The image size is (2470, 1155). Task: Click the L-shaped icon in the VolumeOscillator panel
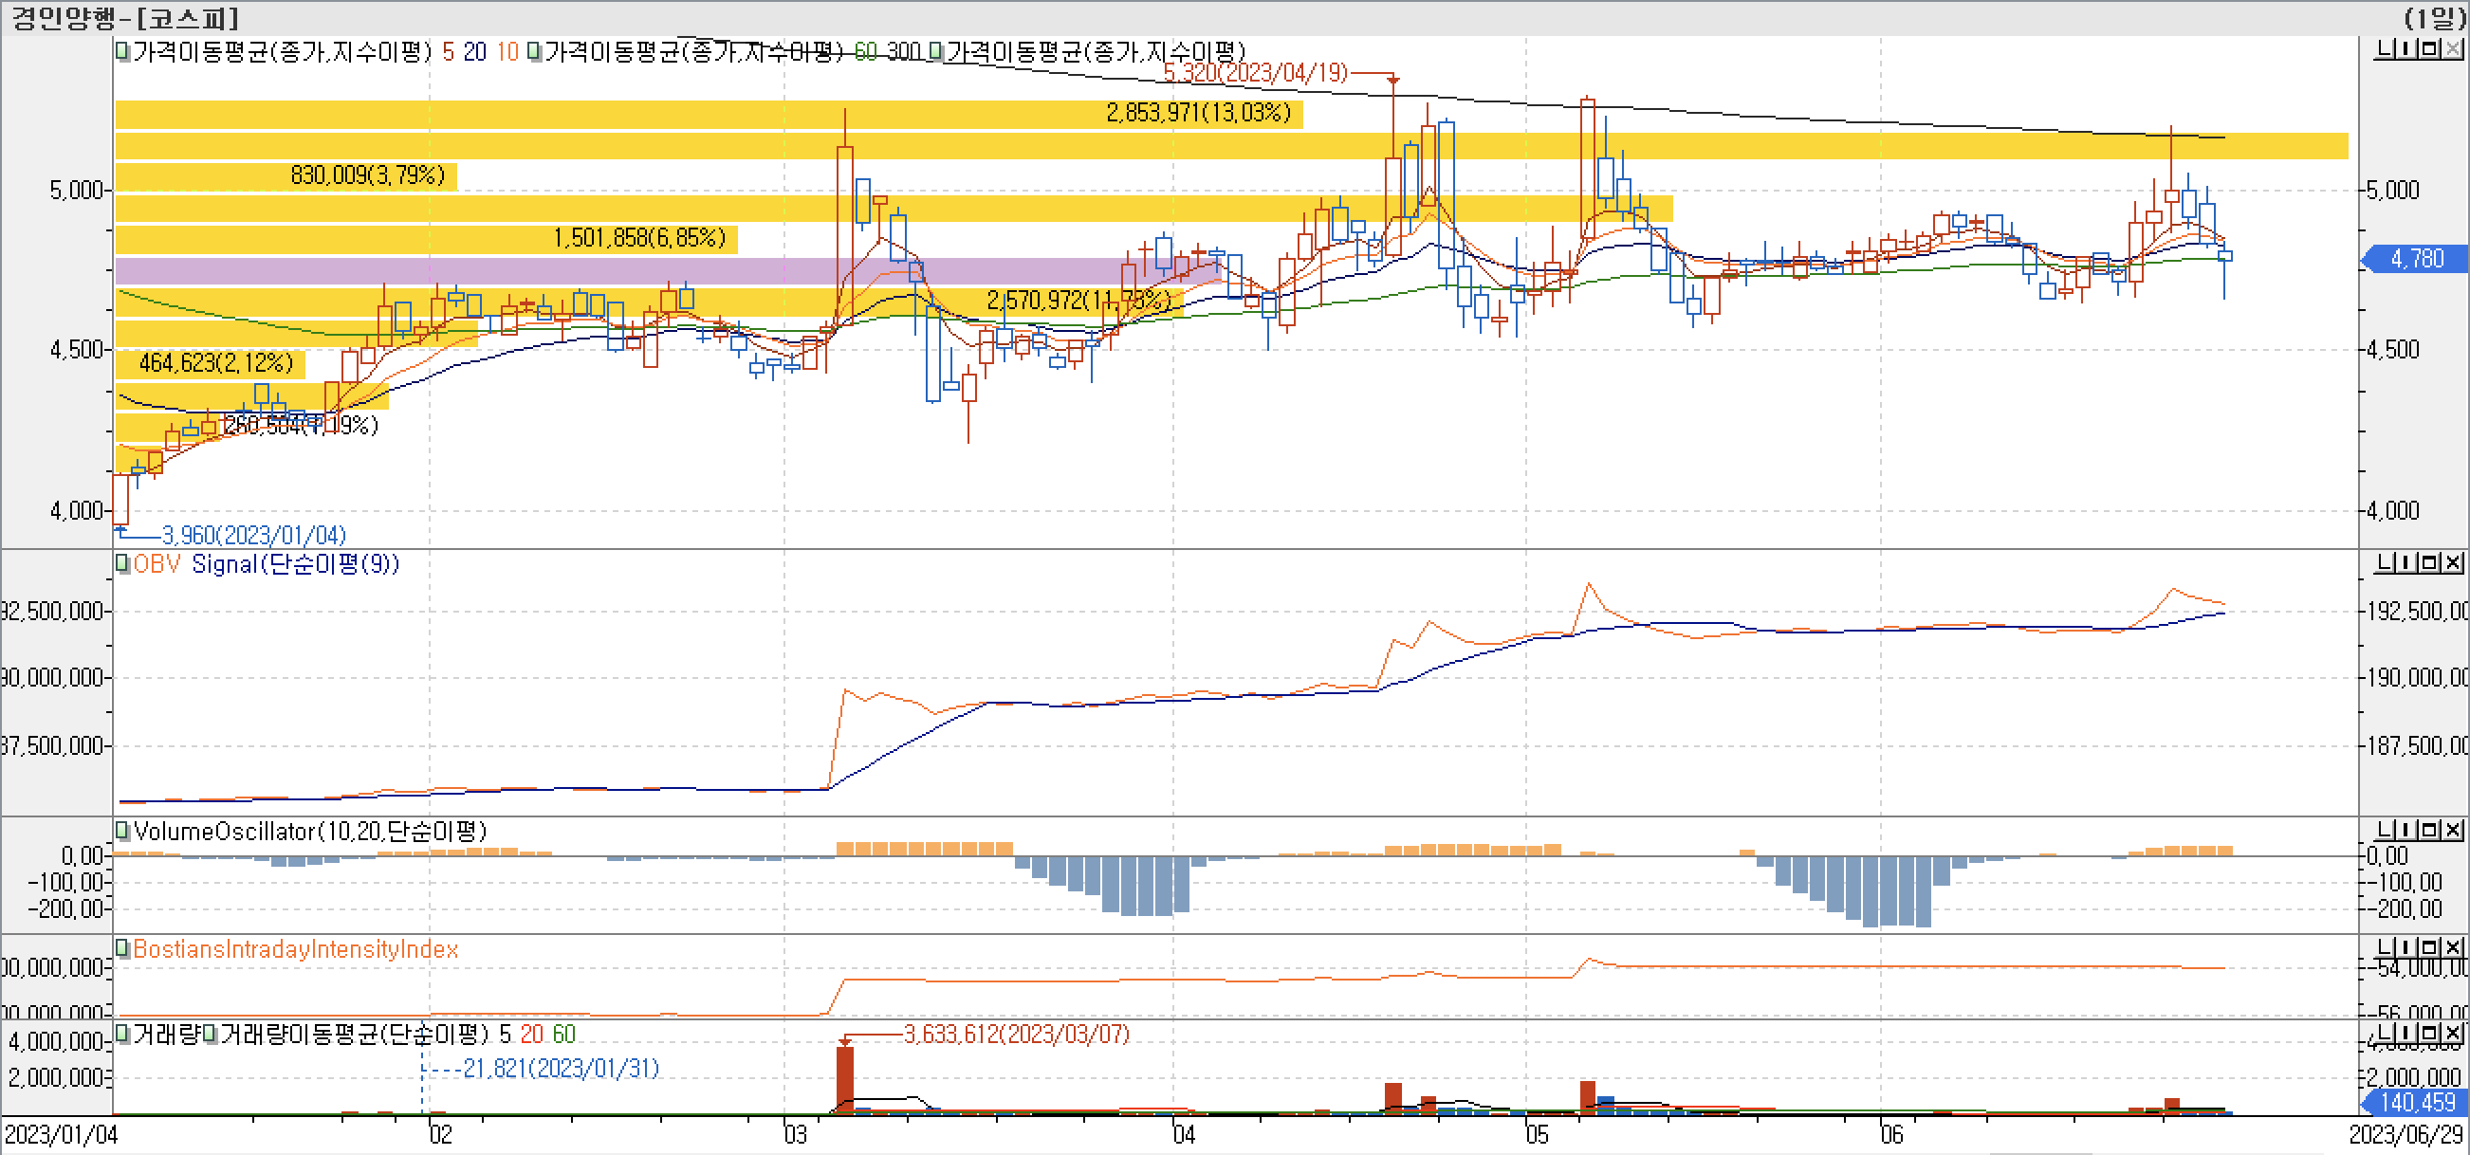pyautogui.click(x=2385, y=830)
